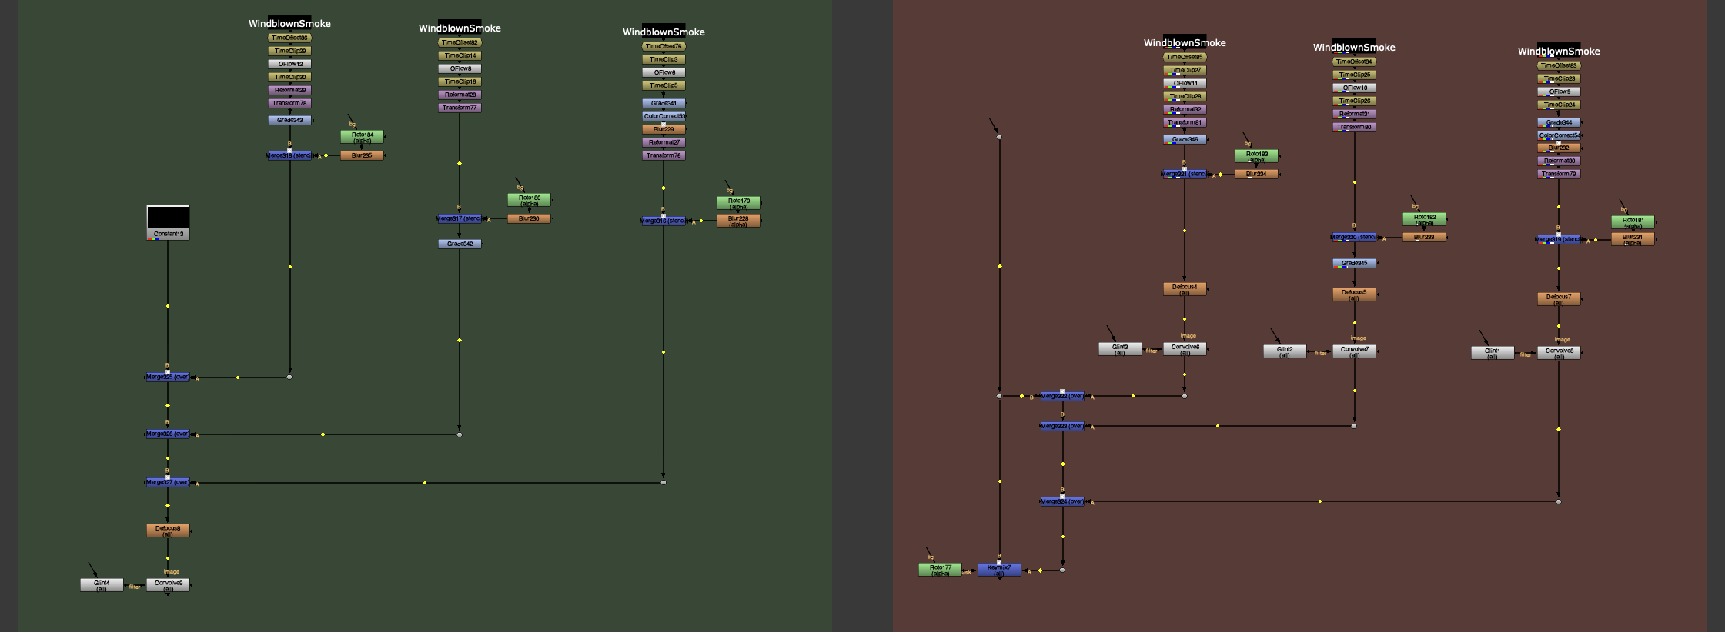
Task: Click the Keymix7 node
Action: click(x=999, y=570)
